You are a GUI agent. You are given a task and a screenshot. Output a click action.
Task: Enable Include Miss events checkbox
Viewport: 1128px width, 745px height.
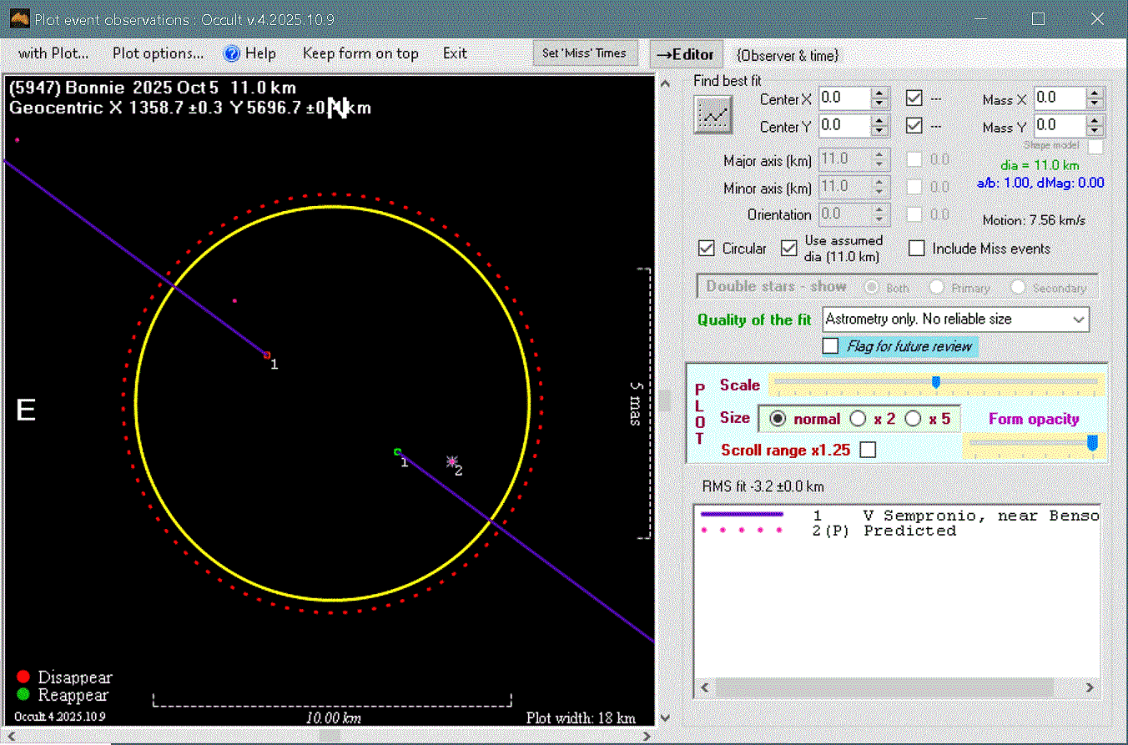917,249
